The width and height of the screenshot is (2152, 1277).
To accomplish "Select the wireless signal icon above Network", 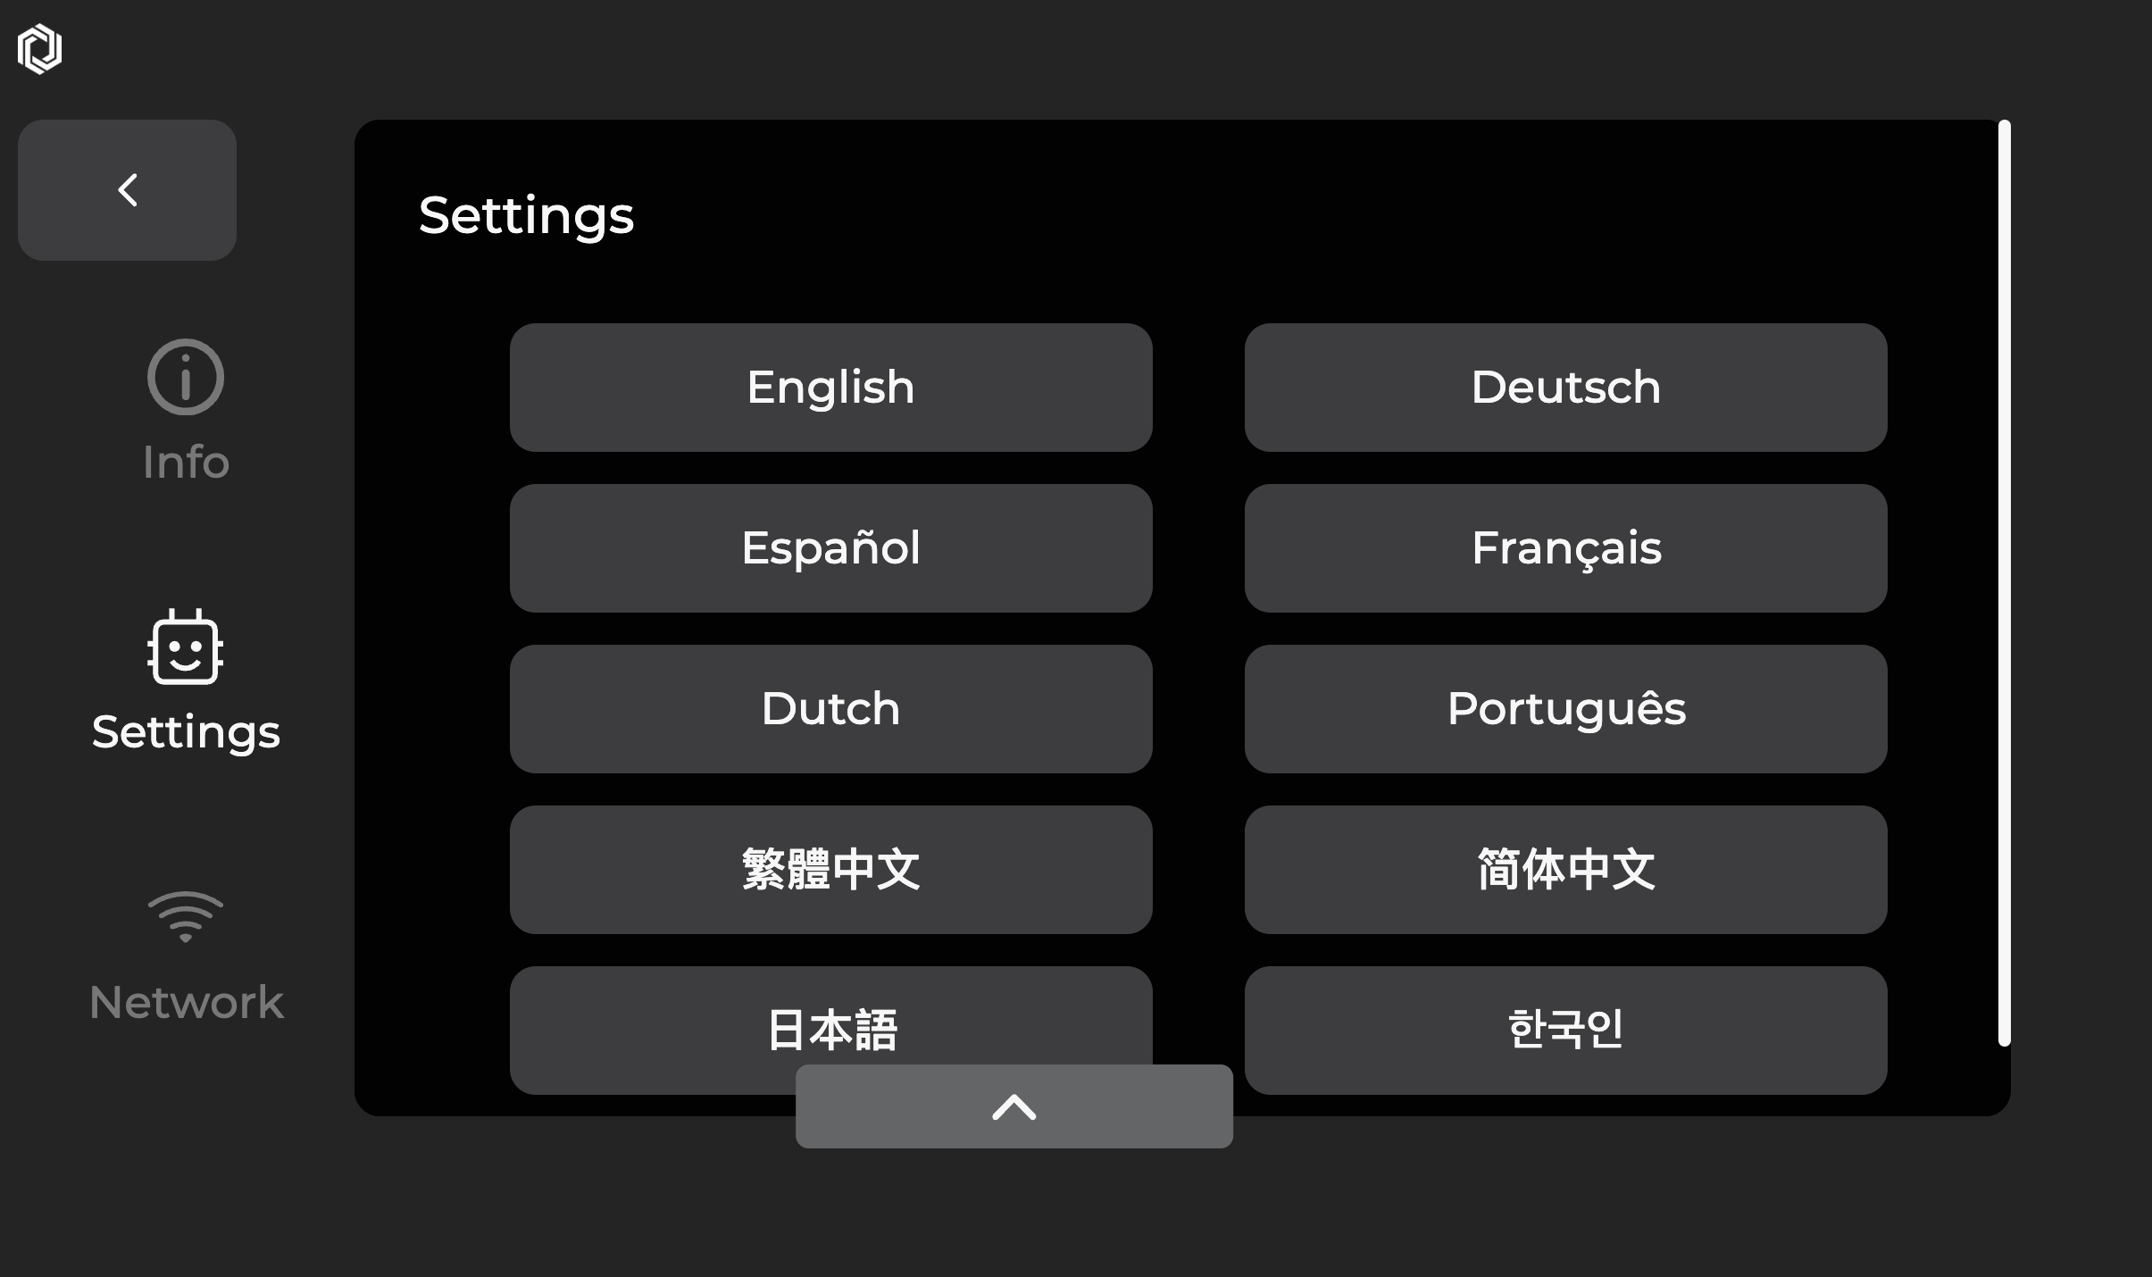I will pos(184,914).
